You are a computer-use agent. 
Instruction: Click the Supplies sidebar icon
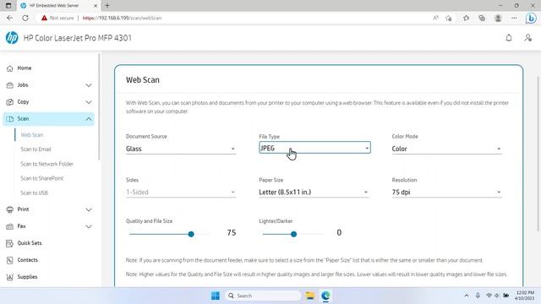(x=9, y=277)
